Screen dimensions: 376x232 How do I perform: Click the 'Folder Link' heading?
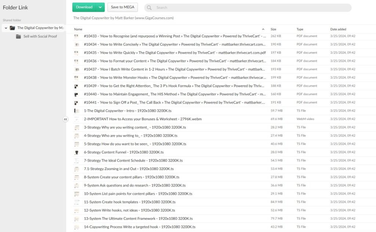pyautogui.click(x=15, y=7)
